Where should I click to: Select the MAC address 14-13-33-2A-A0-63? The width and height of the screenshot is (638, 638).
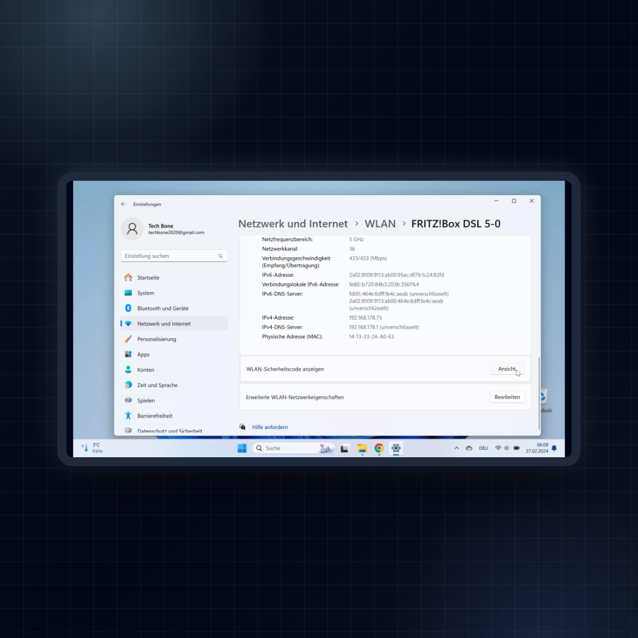pyautogui.click(x=372, y=337)
